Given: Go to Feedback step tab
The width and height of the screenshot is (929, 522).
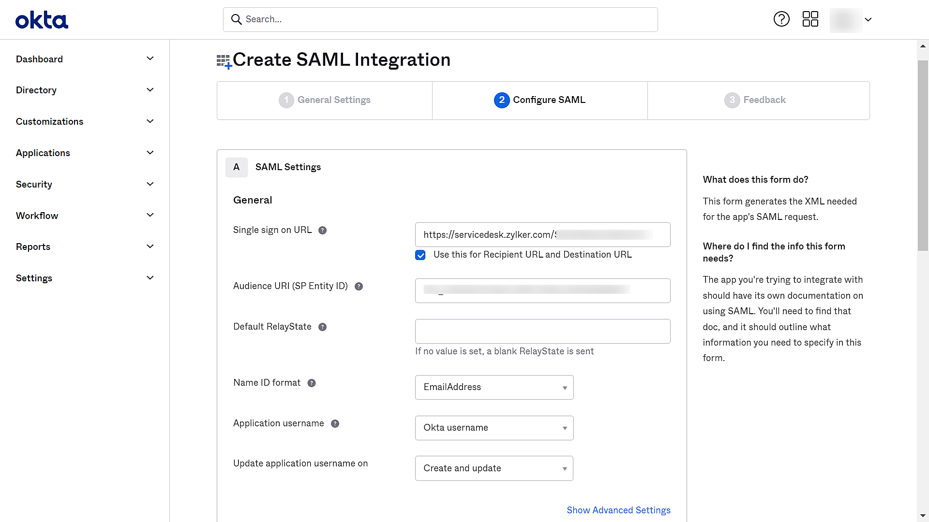Looking at the screenshot, I should click(758, 100).
